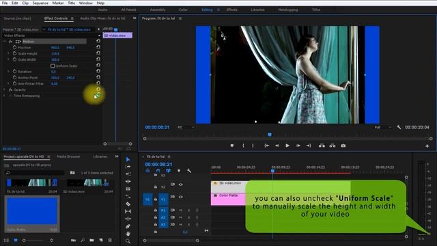This screenshot has height=246, width=437.
Task: Add marker in Program monitor
Action: 232,146
